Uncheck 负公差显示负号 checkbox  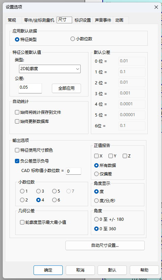32,161
